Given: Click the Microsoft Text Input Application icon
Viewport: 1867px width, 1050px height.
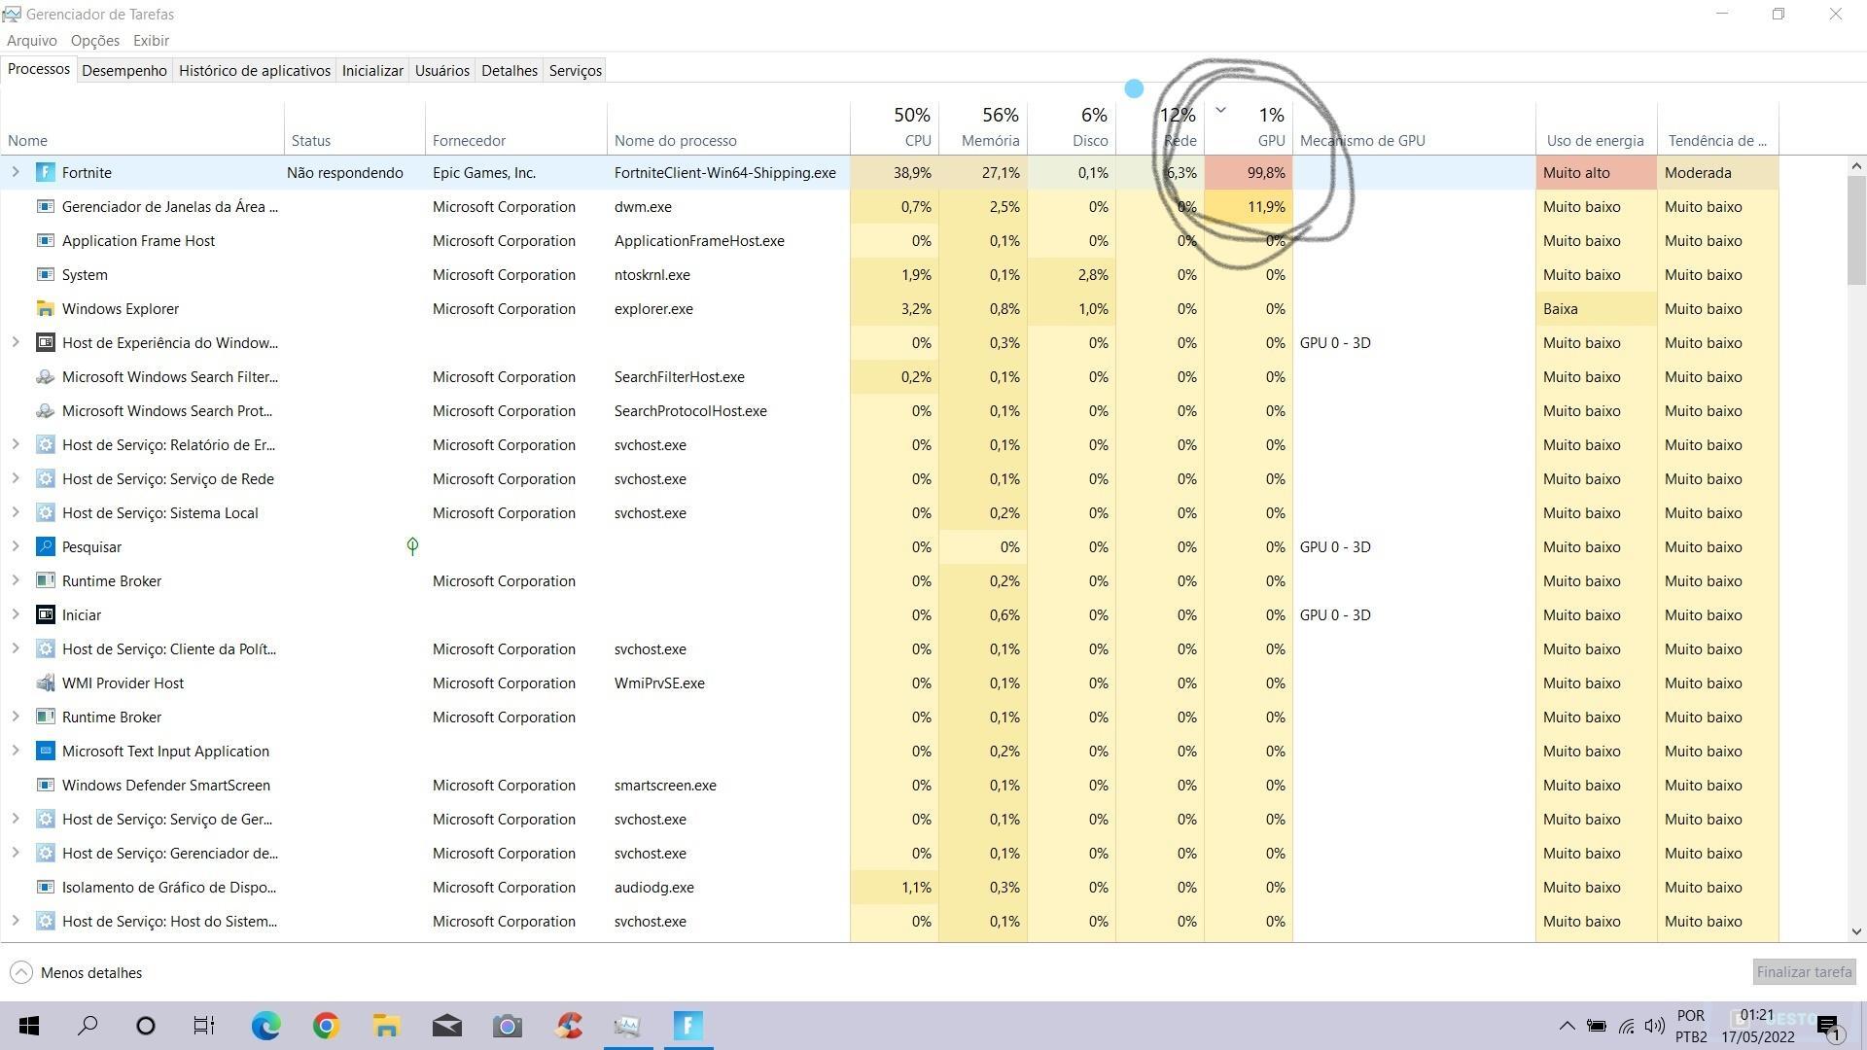Looking at the screenshot, I should click(x=45, y=752).
